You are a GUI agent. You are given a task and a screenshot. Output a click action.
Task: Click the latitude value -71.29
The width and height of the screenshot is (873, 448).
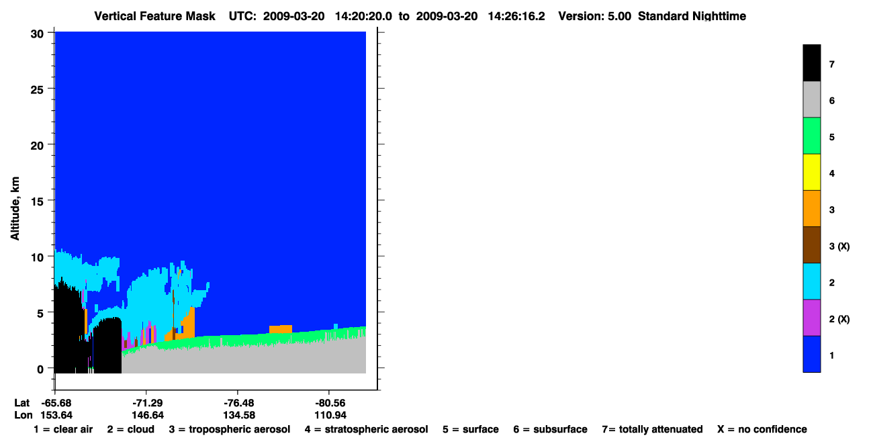click(x=146, y=402)
